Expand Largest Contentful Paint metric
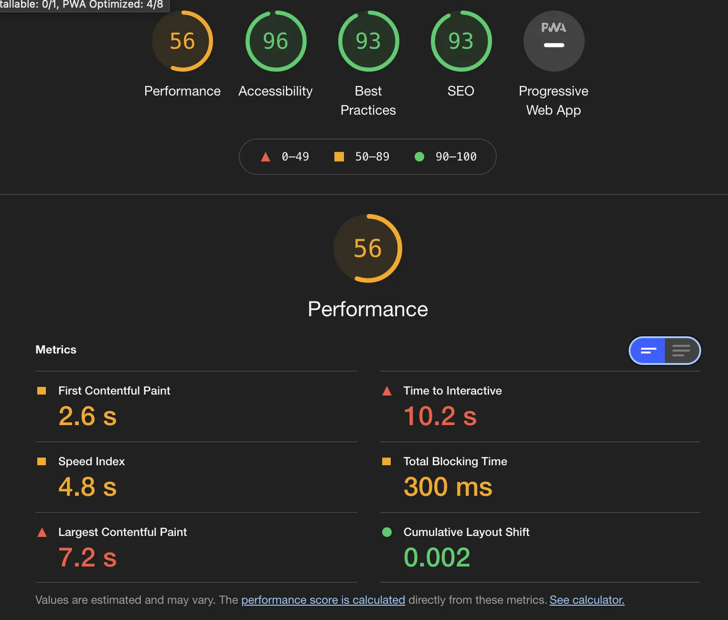 point(122,532)
